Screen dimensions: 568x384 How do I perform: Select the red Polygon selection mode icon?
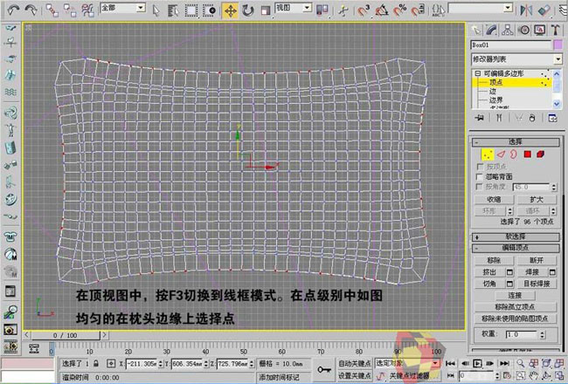tap(528, 154)
